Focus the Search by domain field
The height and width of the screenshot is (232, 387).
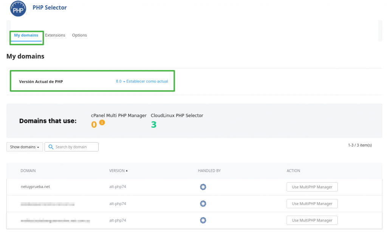tap(71, 147)
